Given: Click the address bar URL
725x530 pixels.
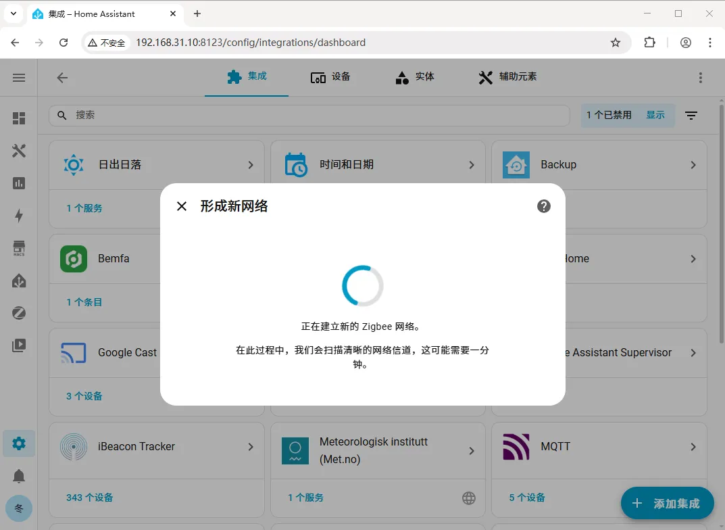Looking at the screenshot, I should (251, 43).
